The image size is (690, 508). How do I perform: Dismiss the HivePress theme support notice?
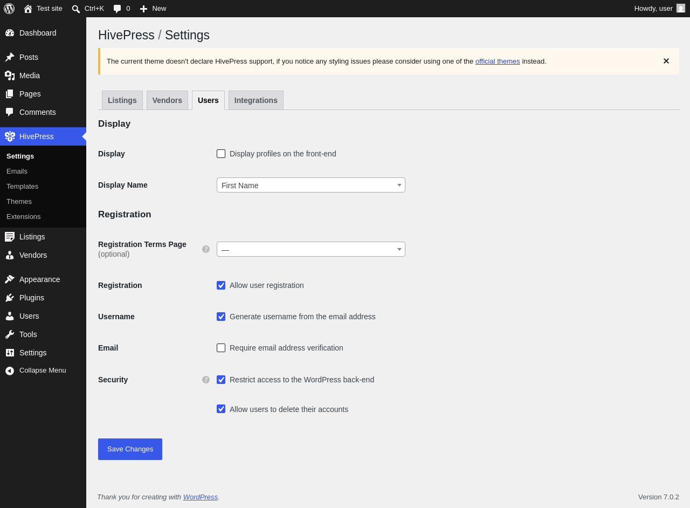(x=666, y=61)
